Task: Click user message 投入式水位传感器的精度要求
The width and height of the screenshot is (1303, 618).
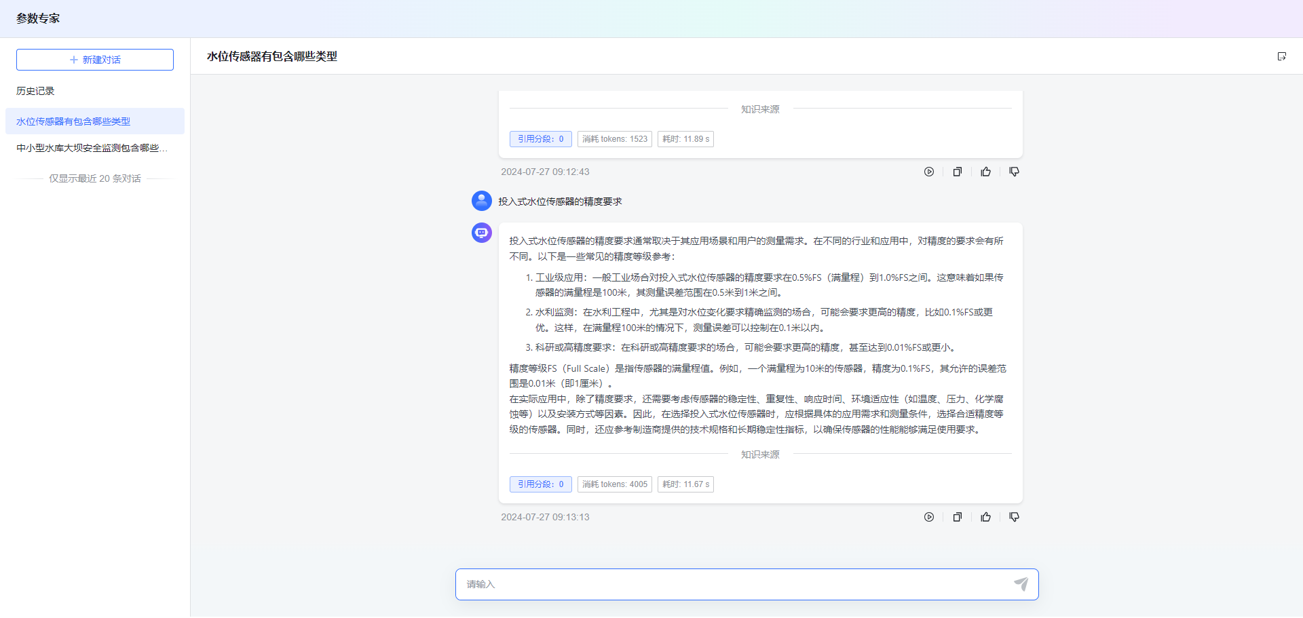Action: click(x=560, y=201)
